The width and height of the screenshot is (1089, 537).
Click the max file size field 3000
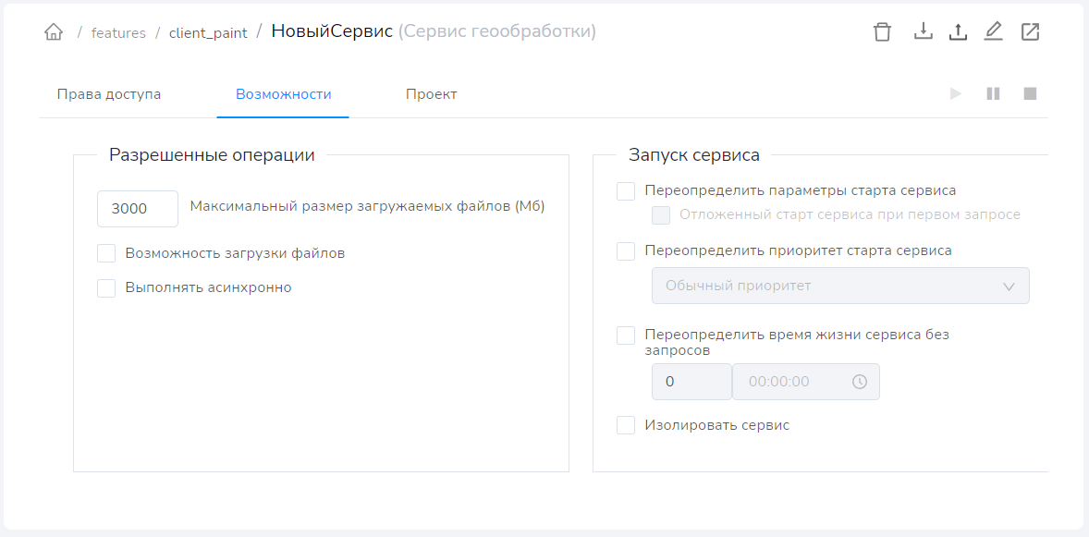coord(137,209)
